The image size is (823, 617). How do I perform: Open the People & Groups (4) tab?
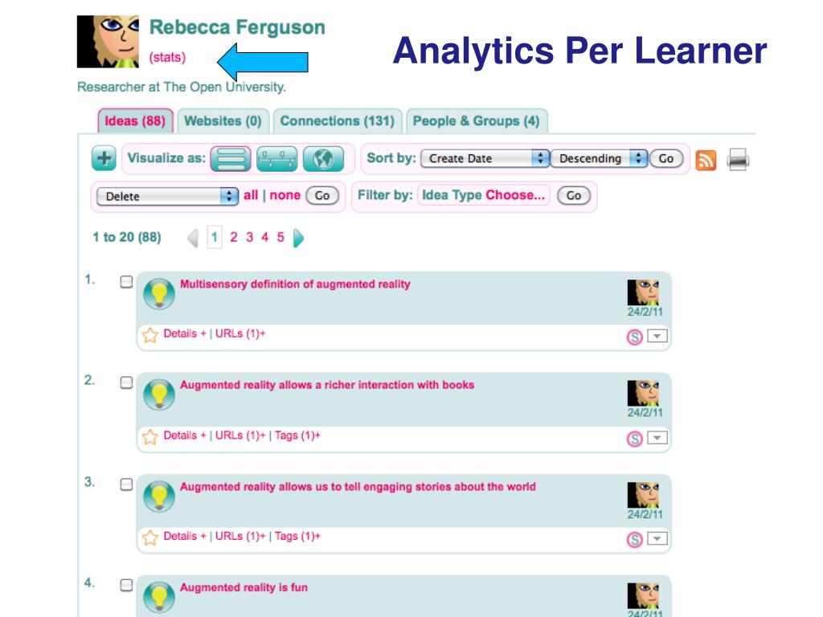(477, 121)
